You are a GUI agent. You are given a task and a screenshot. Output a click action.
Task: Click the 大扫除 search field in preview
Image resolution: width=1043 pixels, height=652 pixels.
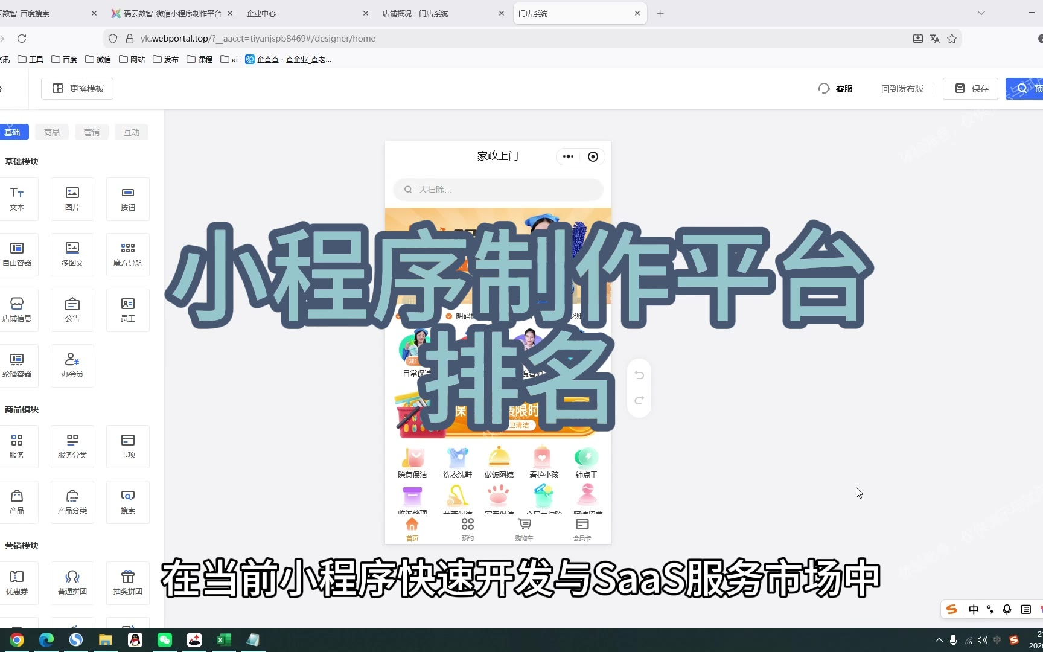[x=498, y=190]
